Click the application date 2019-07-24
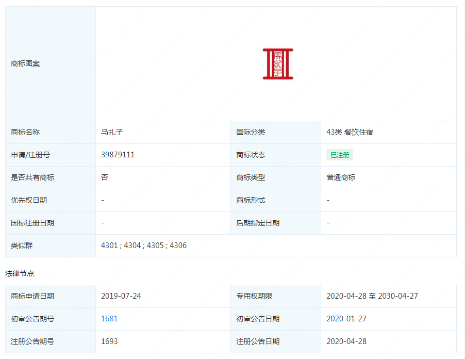465x359 pixels. tap(121, 296)
